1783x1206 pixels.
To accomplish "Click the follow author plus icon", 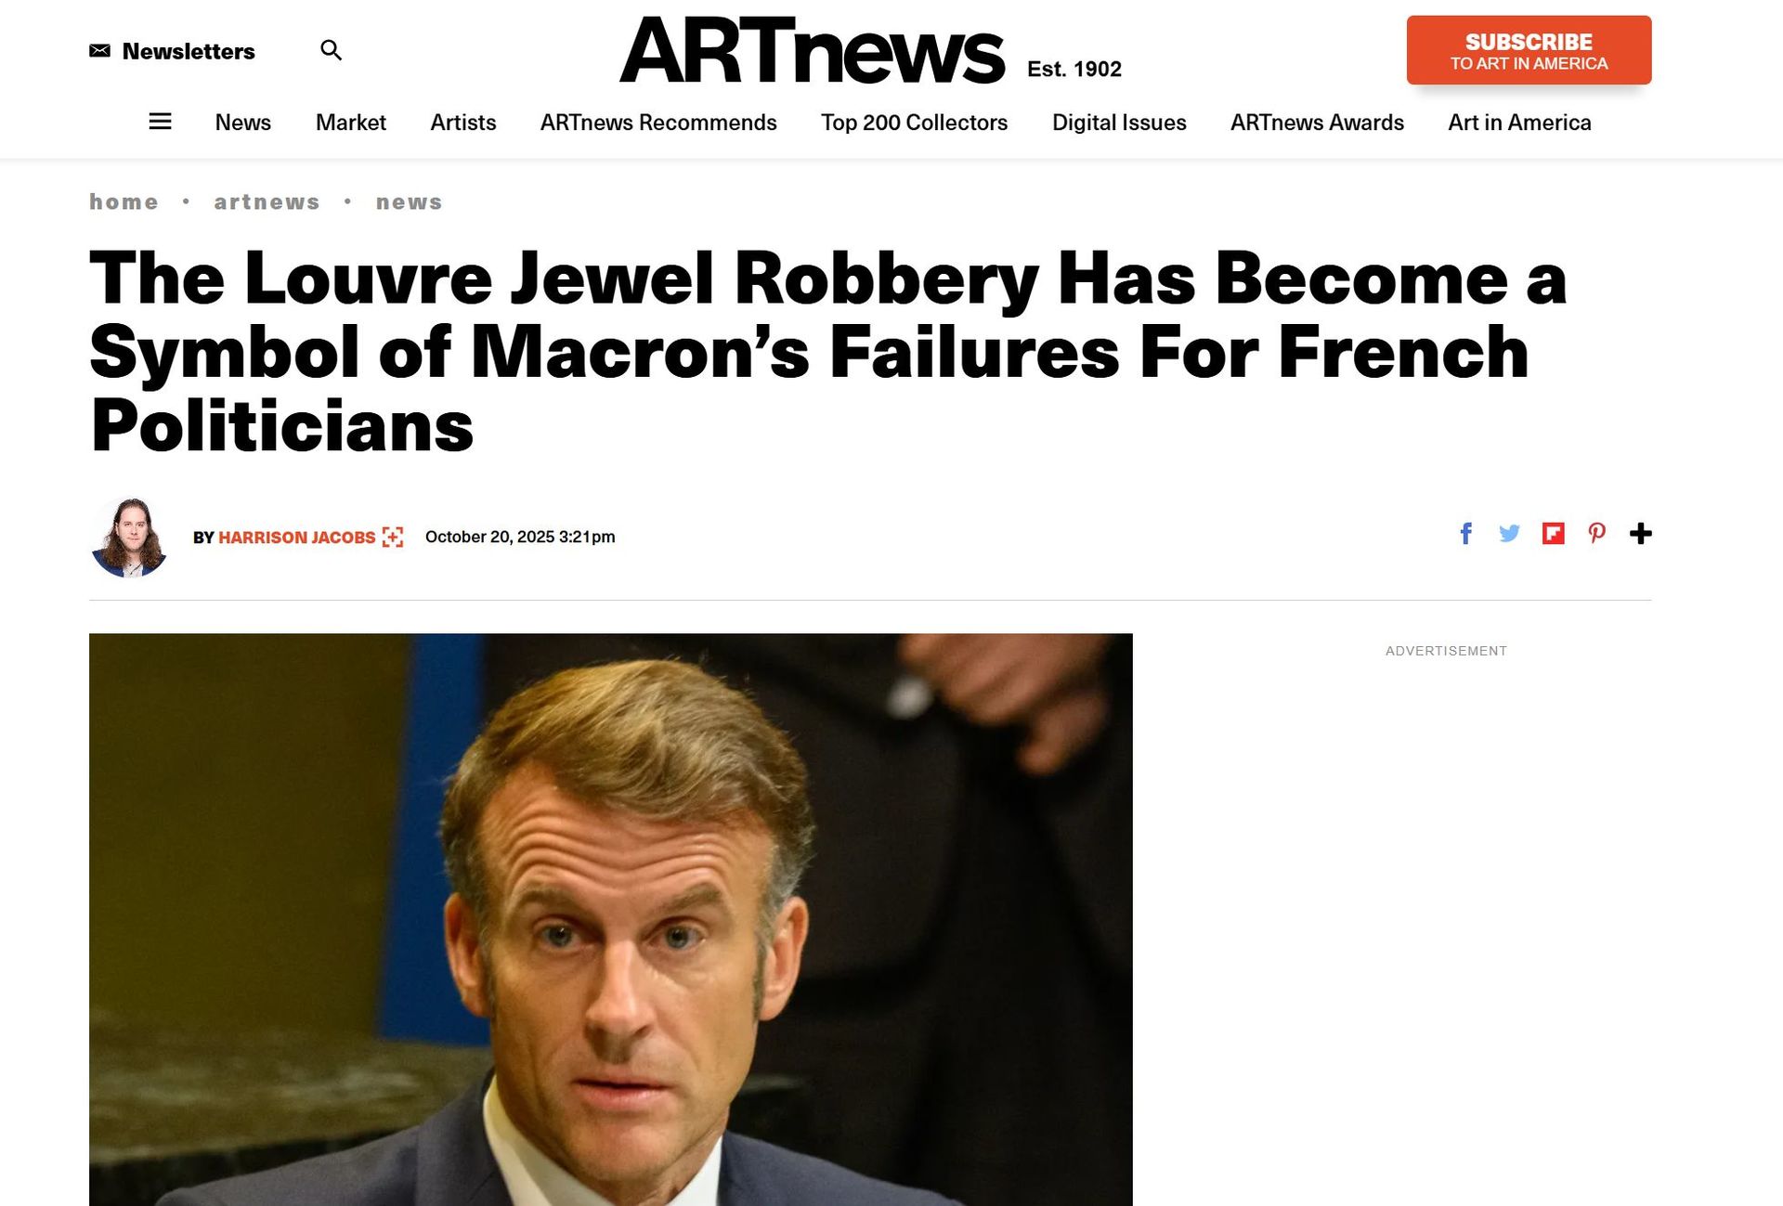I will pos(393,538).
